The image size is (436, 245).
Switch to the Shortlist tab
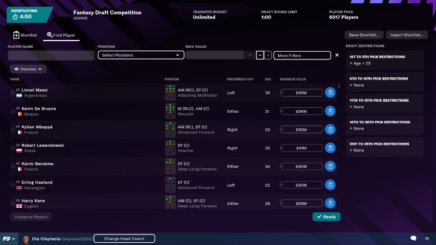click(25, 35)
